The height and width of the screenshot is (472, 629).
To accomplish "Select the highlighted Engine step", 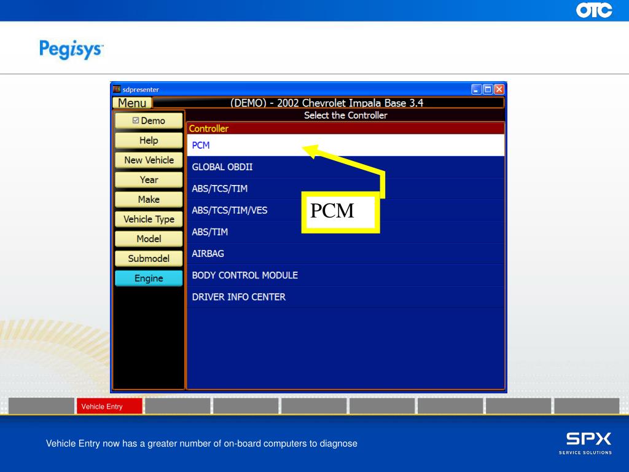I will point(149,278).
